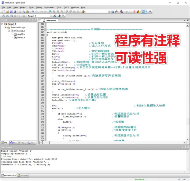
Task: Switch to the Browser output tab
Action: (23, 176)
